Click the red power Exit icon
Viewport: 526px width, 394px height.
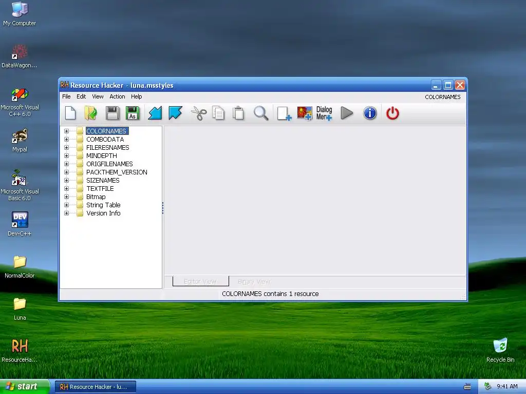tap(392, 113)
